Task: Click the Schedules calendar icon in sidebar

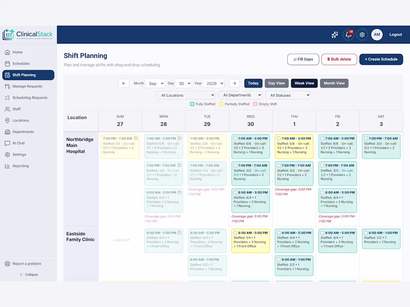Action: tap(7, 63)
